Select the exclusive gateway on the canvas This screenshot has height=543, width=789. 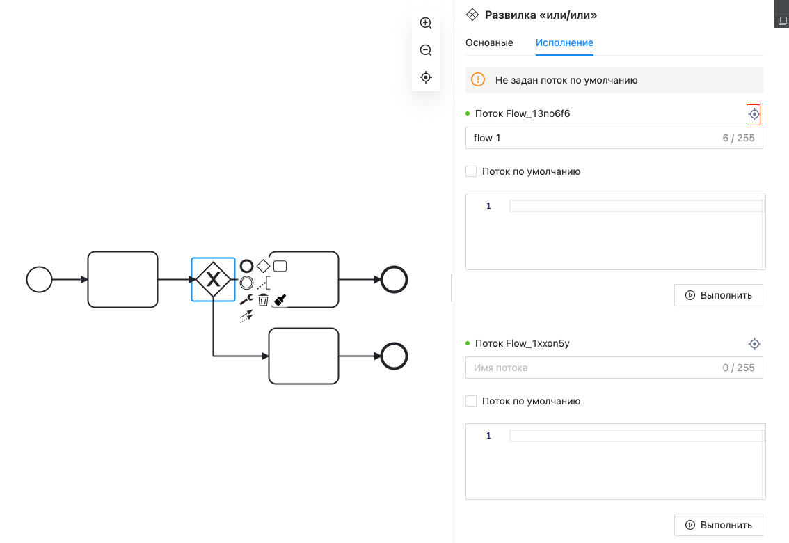coord(212,280)
